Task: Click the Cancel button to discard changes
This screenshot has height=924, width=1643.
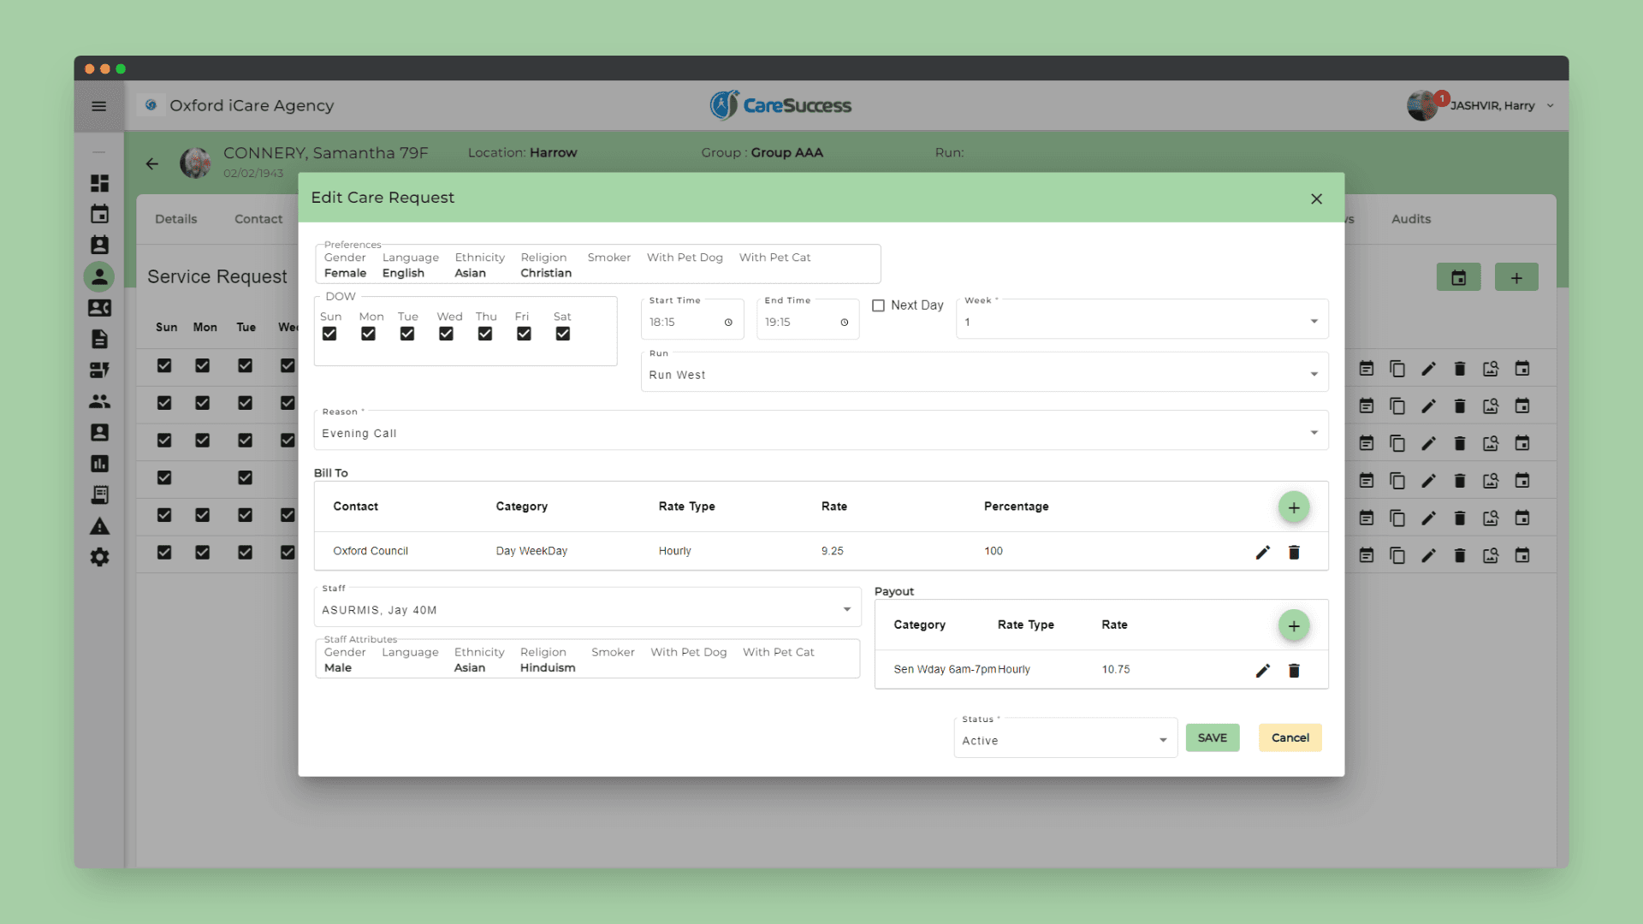Action: pos(1290,737)
